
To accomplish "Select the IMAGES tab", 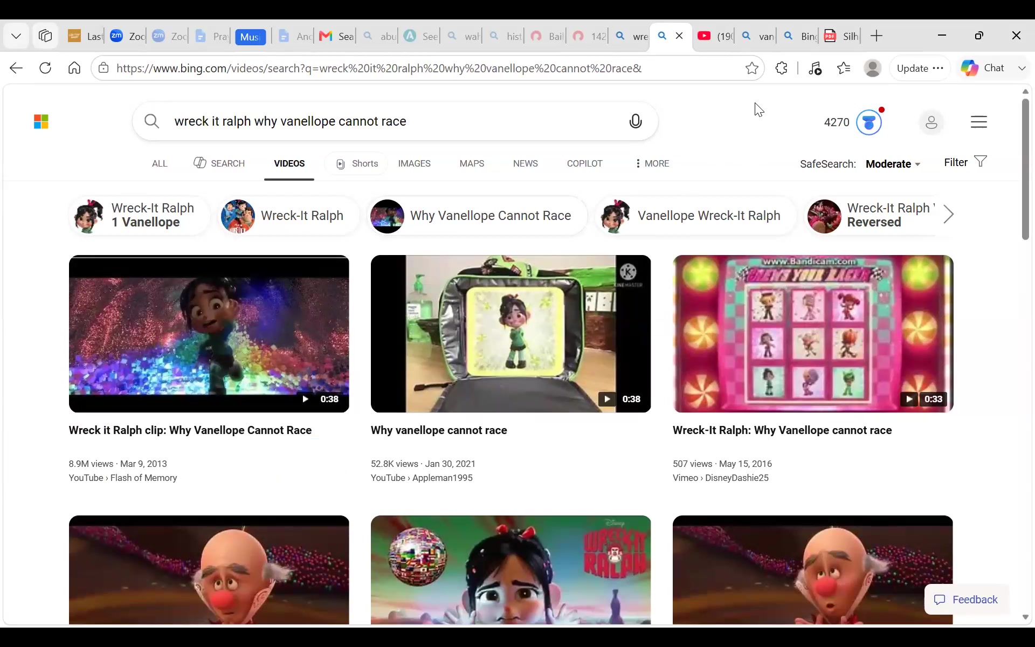I will [414, 163].
